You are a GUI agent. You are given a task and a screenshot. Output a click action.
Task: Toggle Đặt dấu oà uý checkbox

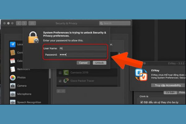point(141,102)
